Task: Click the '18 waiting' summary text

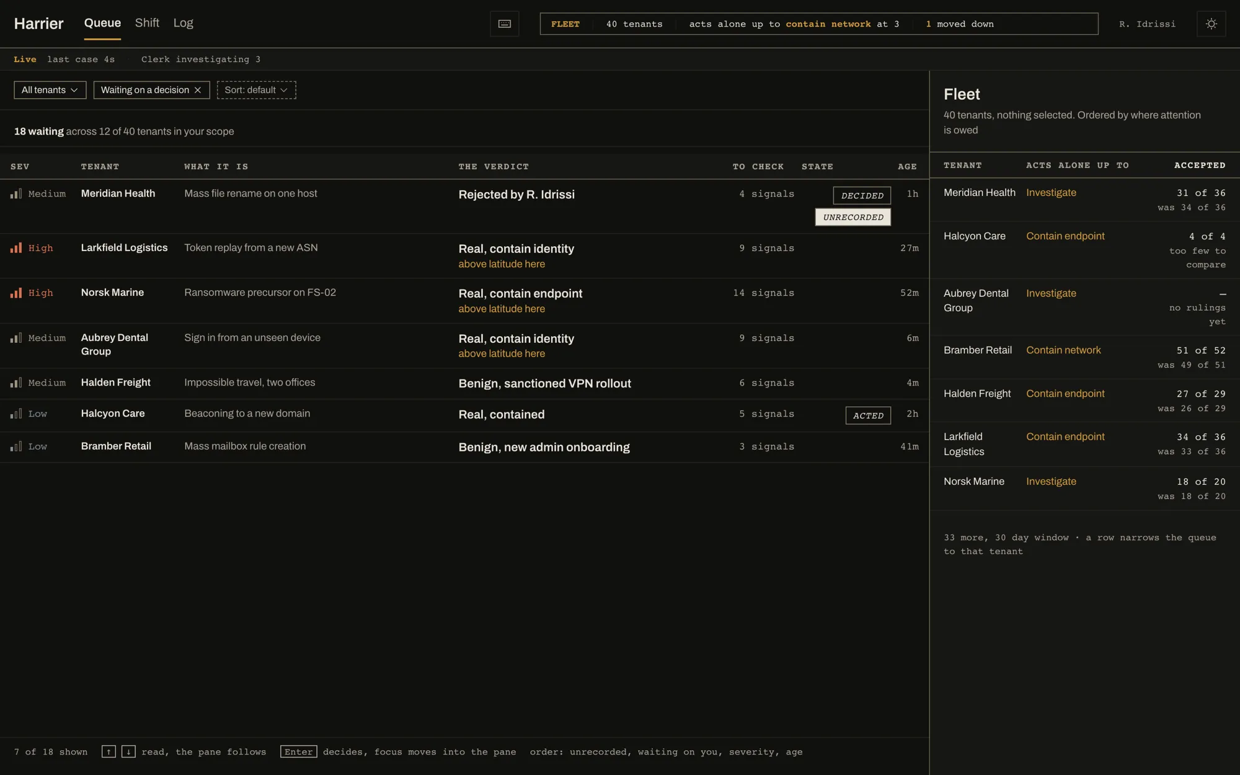Action: pyautogui.click(x=39, y=131)
